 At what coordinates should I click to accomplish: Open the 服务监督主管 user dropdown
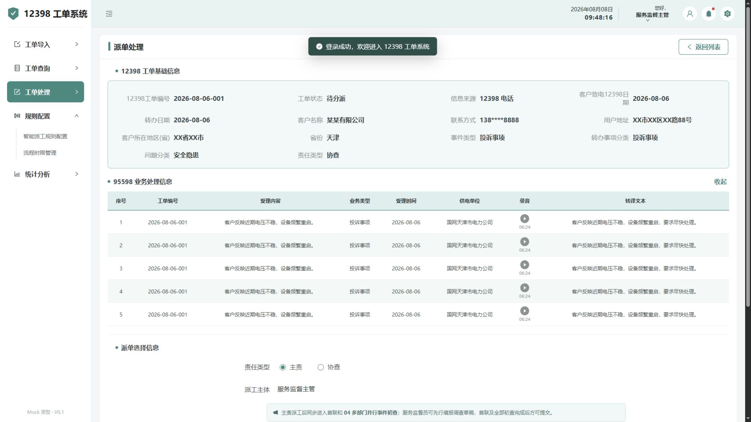pos(652,14)
